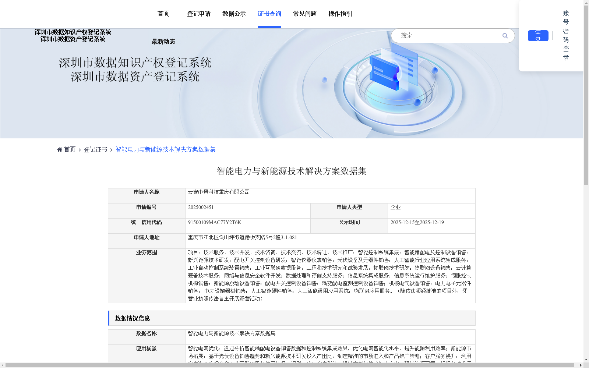Click the chevron after breadcrumb 首页
Viewport: 589px width, 368px height.
[x=80, y=150]
